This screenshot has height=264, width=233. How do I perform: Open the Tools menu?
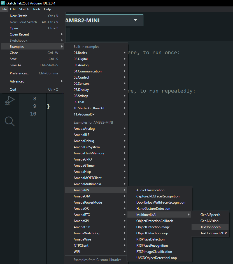(37, 9)
